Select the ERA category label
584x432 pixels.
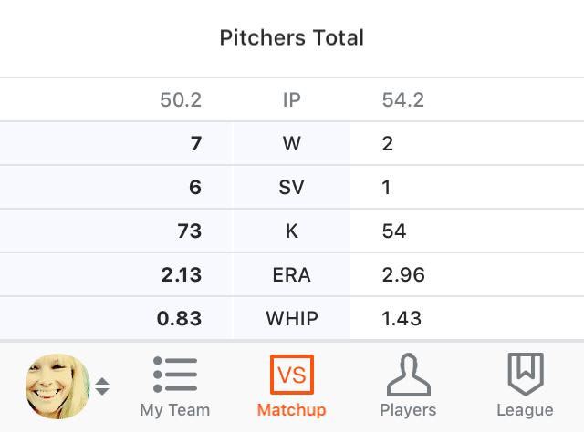click(292, 274)
